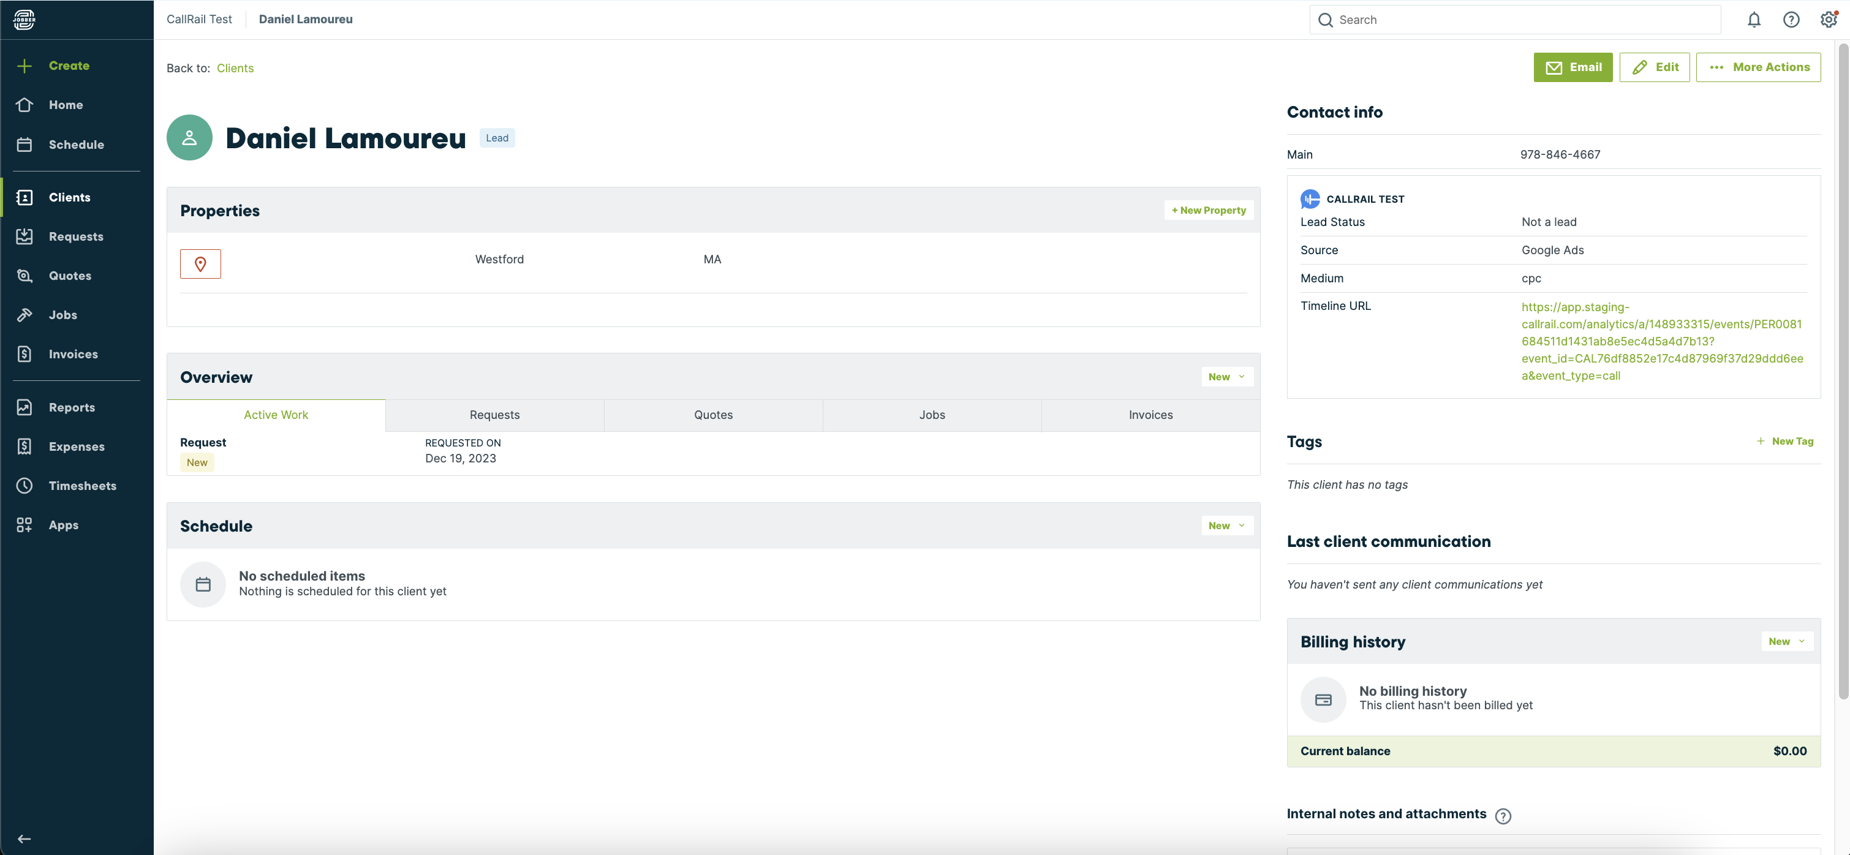Image resolution: width=1850 pixels, height=855 pixels.
Task: Open Apps from the sidebar
Action: [x=63, y=525]
